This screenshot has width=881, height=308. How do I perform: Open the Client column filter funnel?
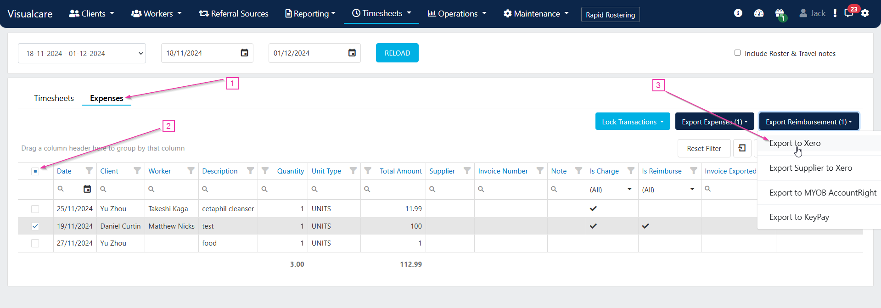click(137, 171)
